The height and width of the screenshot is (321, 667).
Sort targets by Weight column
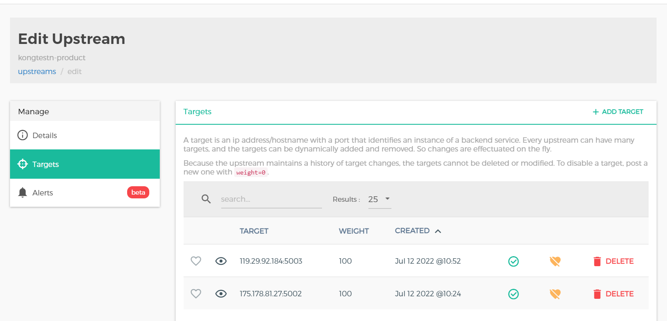pyautogui.click(x=353, y=231)
